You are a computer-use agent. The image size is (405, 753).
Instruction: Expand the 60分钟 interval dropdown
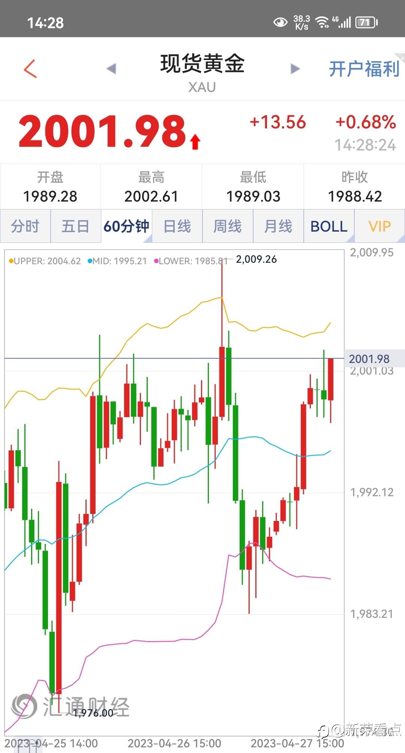(x=126, y=226)
